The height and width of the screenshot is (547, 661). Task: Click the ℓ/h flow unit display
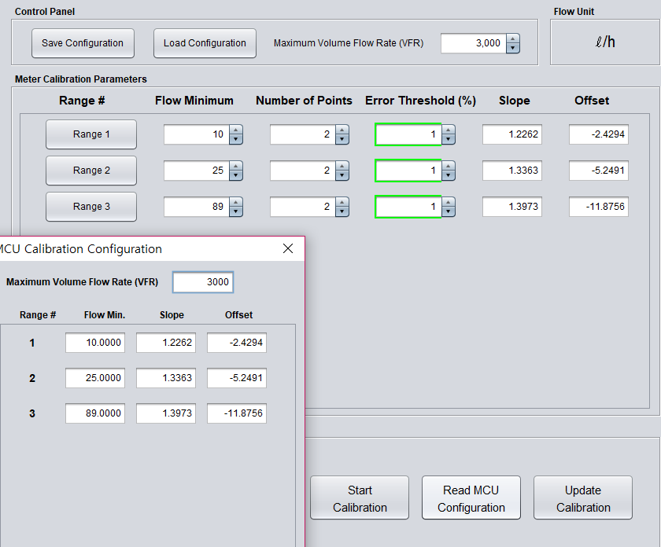click(605, 42)
